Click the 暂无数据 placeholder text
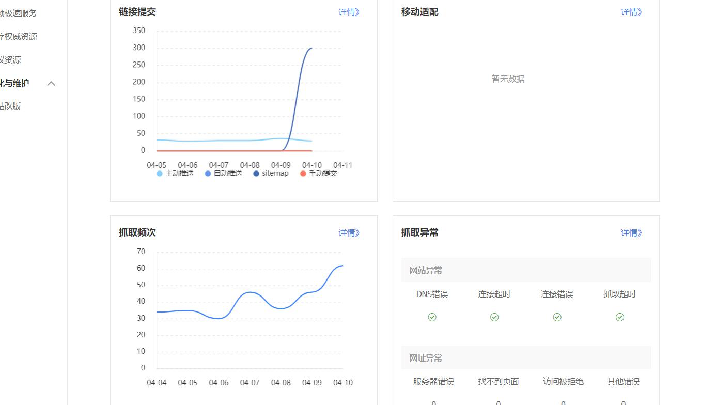Image resolution: width=701 pixels, height=405 pixels. (508, 79)
